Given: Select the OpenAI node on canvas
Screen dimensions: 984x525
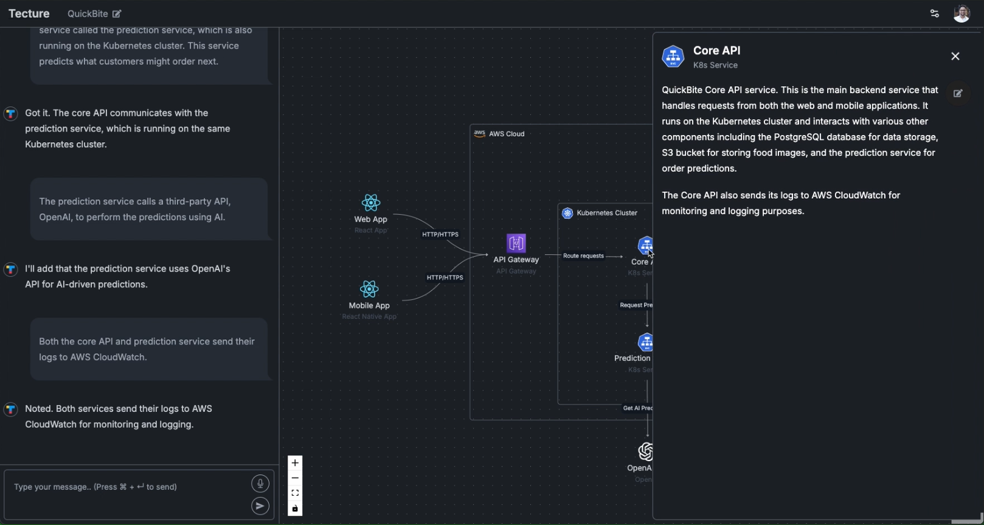Looking at the screenshot, I should (640, 462).
